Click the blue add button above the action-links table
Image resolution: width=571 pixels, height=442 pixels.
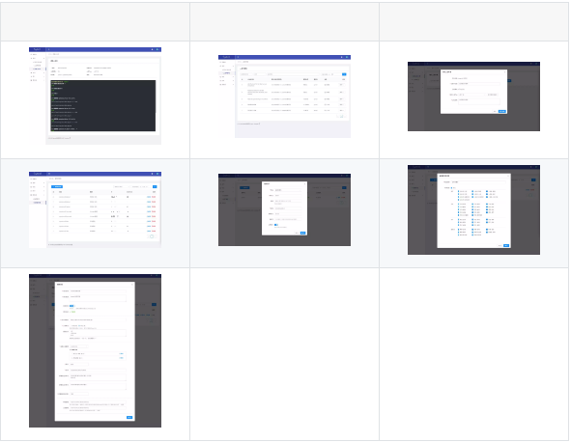[x=57, y=186]
